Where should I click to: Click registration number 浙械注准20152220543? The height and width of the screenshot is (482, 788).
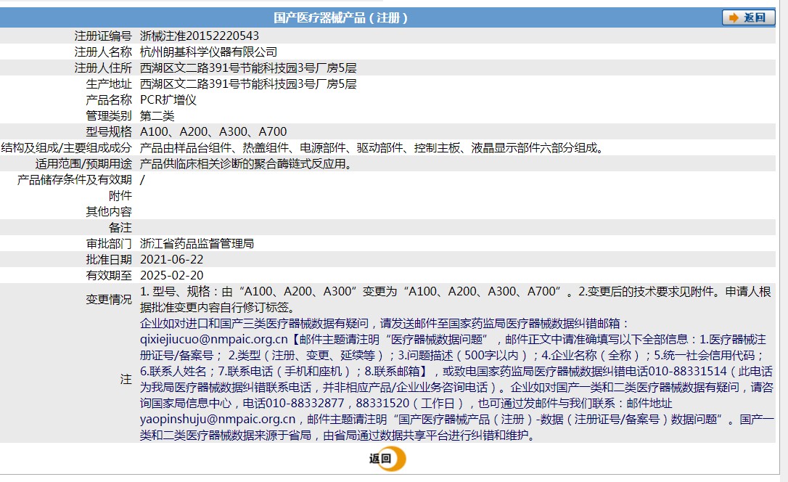[200, 36]
